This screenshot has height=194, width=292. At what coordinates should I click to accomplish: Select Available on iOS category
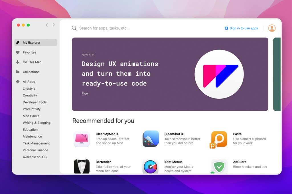point(35,157)
